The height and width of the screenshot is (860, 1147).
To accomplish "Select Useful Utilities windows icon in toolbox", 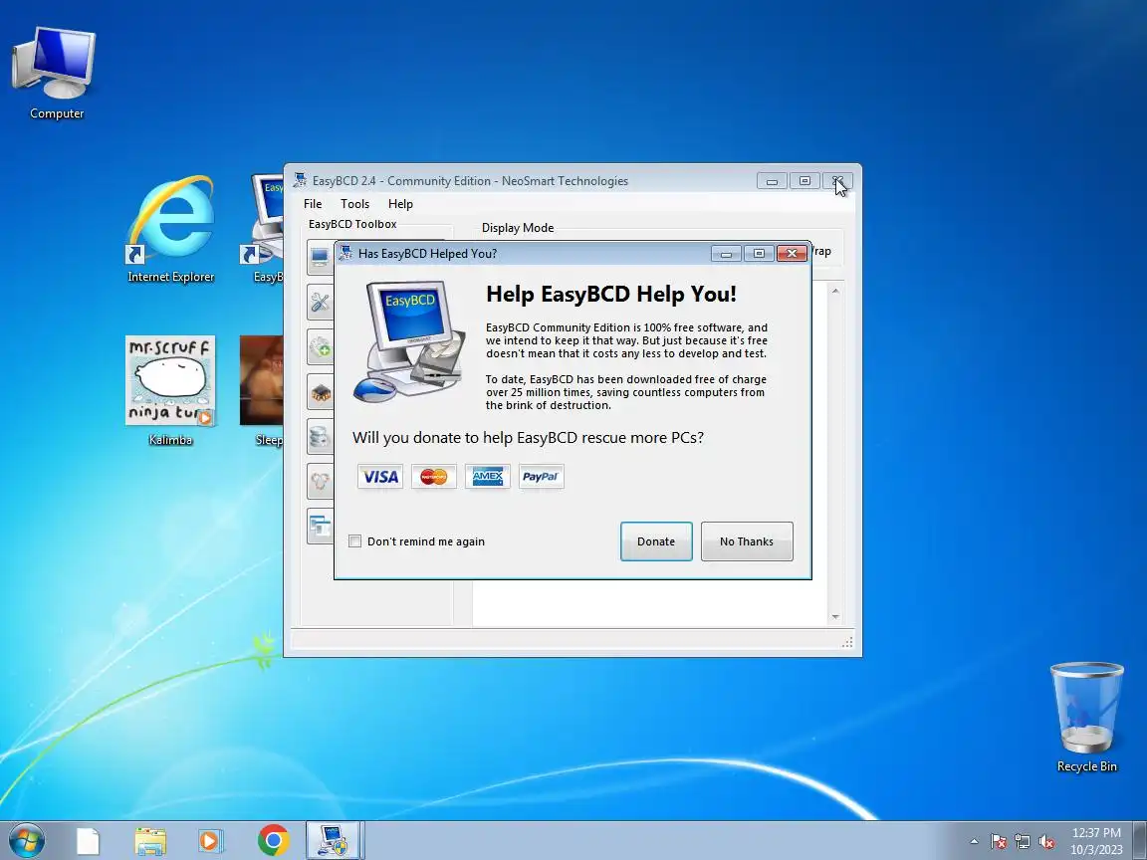I will coord(321,526).
